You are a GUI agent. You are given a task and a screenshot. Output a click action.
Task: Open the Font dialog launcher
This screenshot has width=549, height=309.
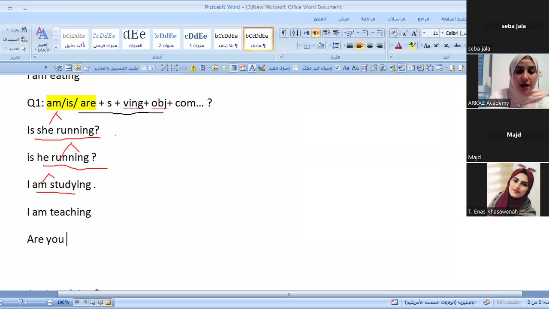coord(390,57)
